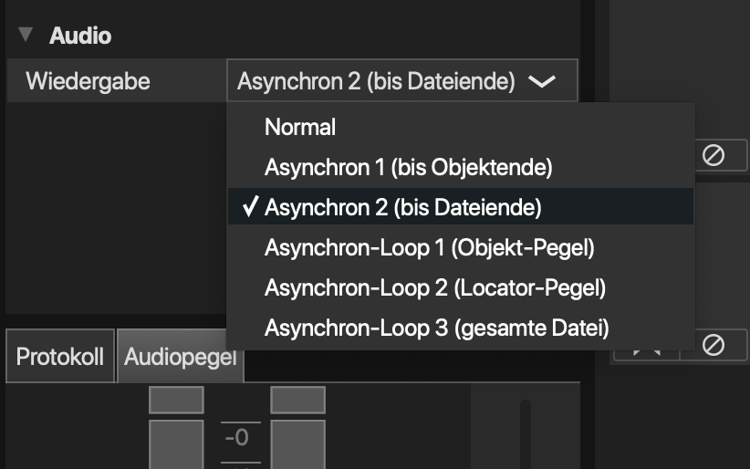
Task: Click the dropdown chevron arrow next to Wiedergabe
Action: tap(541, 81)
